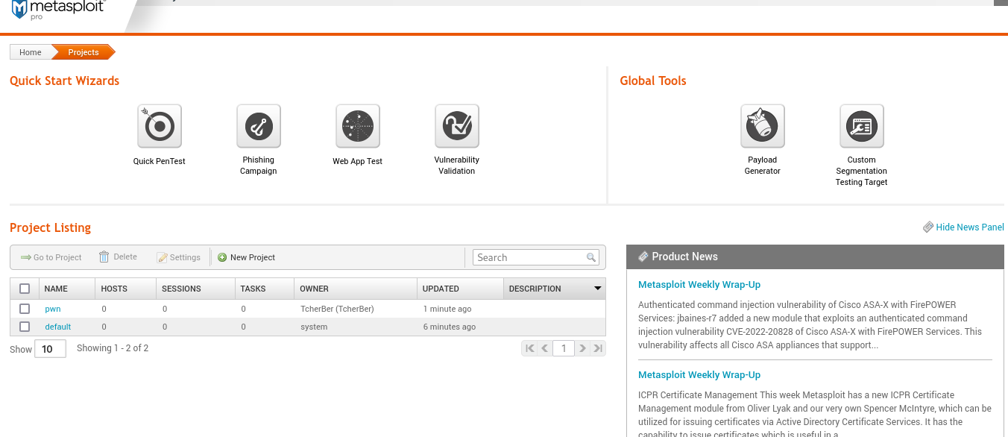Open Custom Segmentation Testing Target icon
This screenshot has width=1008, height=437.
click(861, 126)
